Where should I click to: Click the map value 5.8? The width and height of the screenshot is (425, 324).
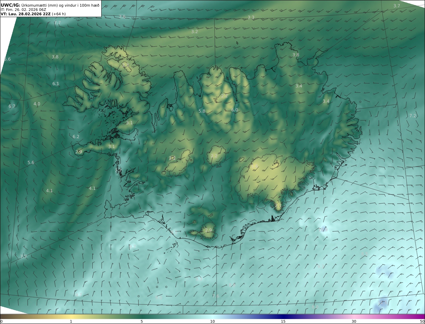[x=202, y=111]
